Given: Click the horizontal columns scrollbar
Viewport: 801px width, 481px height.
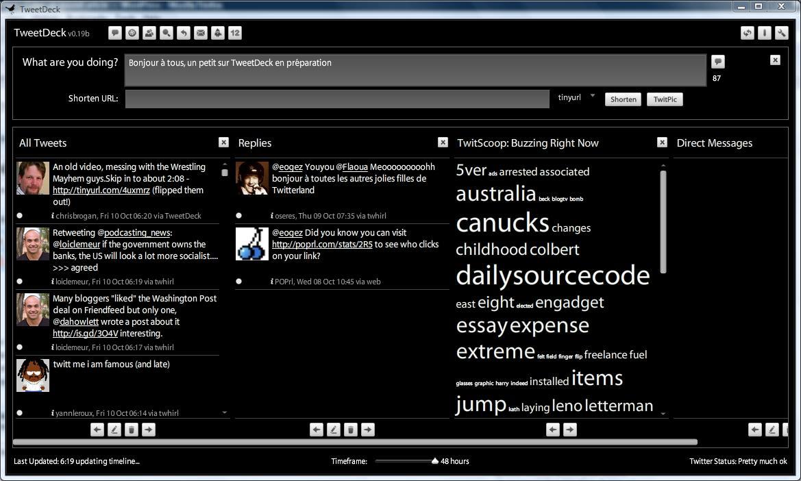Looking at the screenshot, I should (x=355, y=442).
